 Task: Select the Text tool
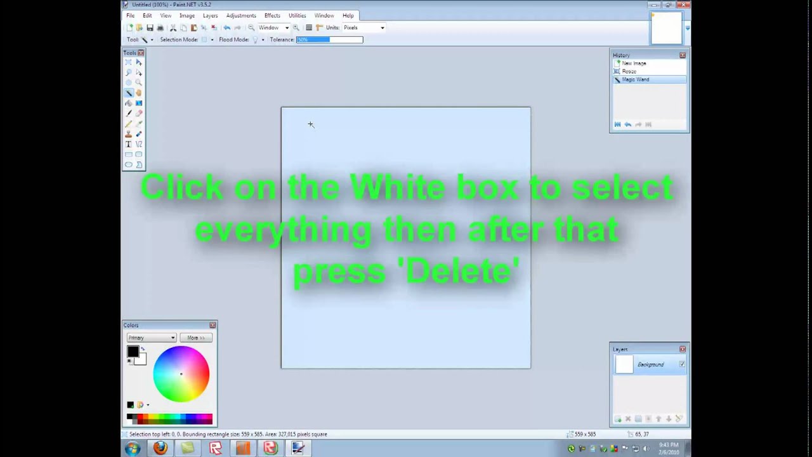point(129,144)
